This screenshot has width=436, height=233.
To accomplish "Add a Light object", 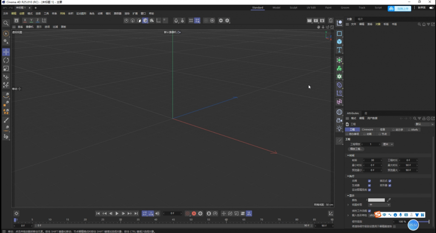I will pos(339,128).
